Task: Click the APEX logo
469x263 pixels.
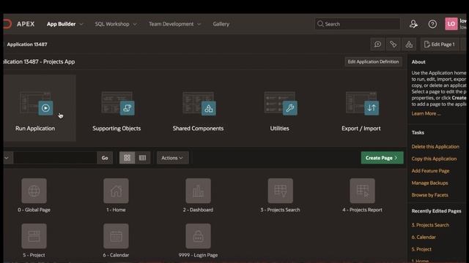Action: [20, 24]
